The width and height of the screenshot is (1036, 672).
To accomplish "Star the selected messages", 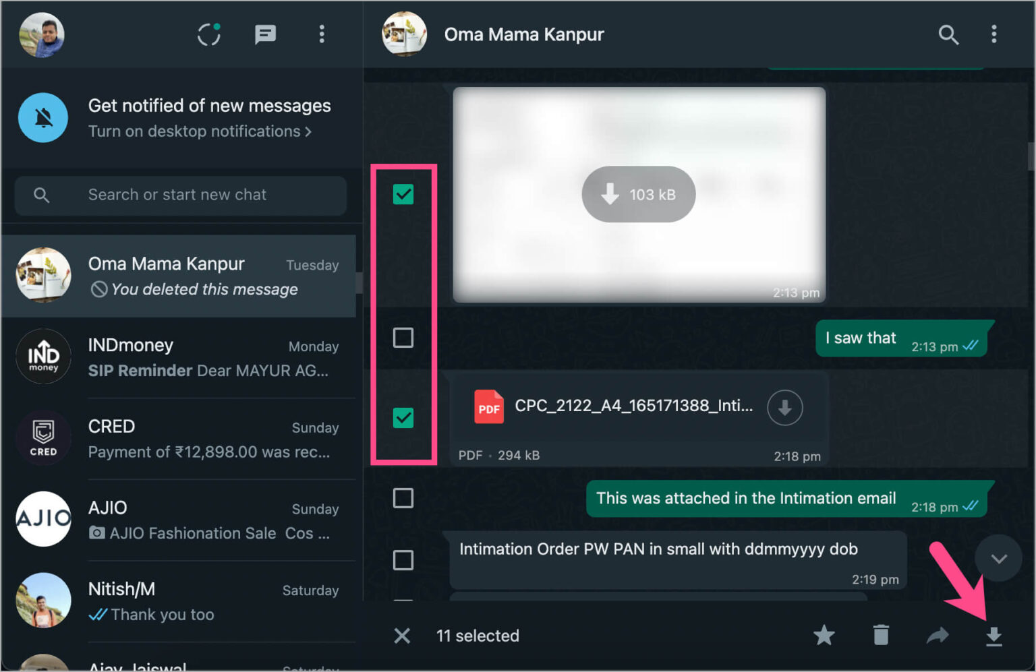I will pos(824,635).
